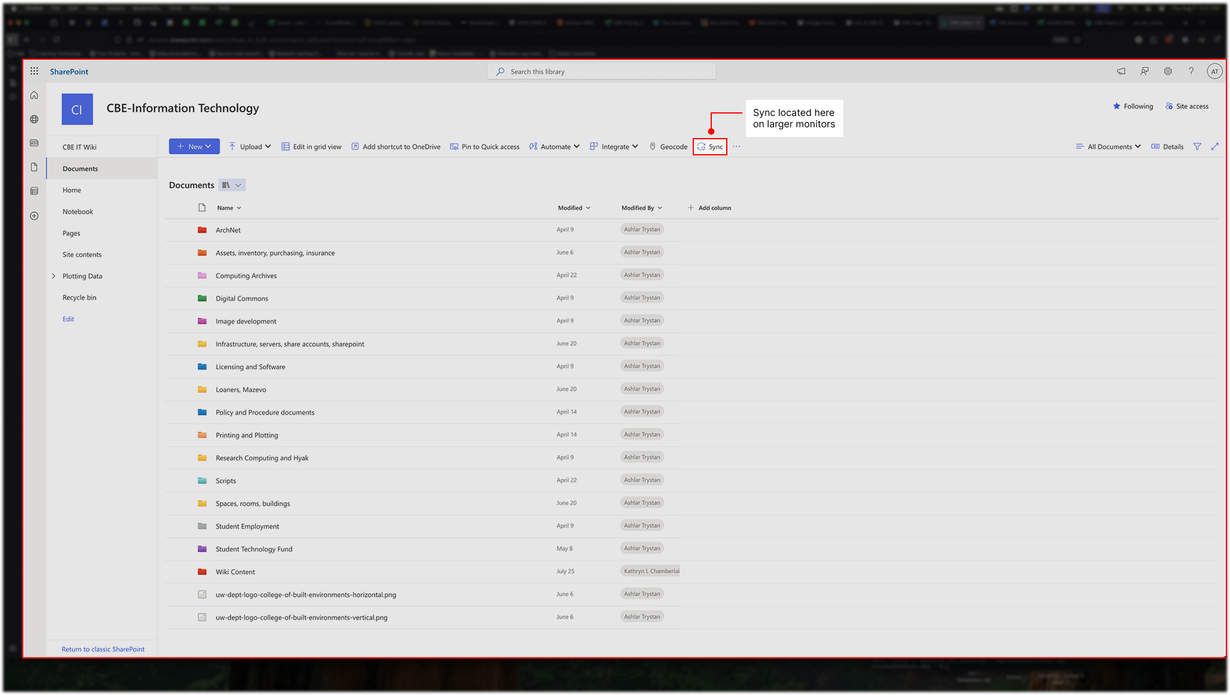Viewport: 1230px width, 695px height.
Task: Open the Microsoft 365 app launcher waffle
Action: click(x=34, y=71)
